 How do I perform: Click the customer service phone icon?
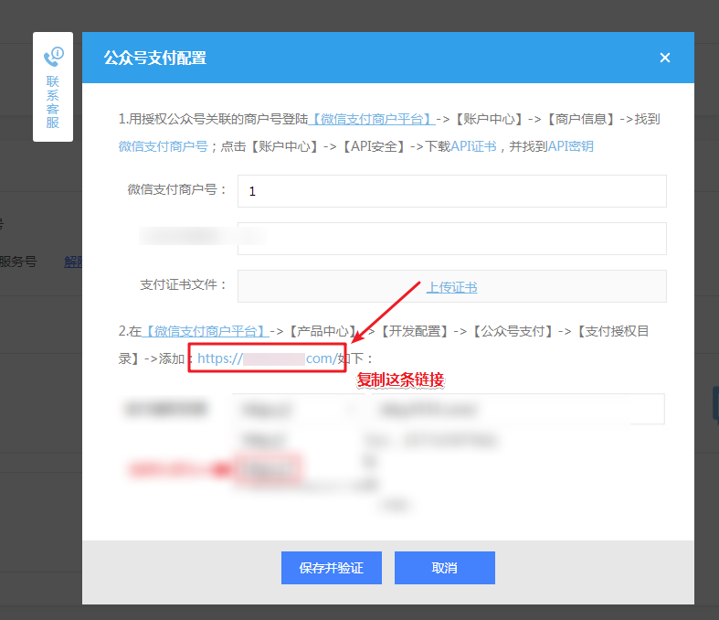point(53,56)
